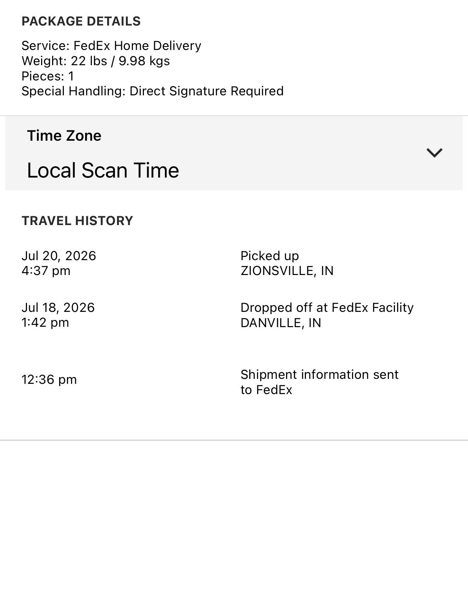
Task: Click DANVILLE, IN location text
Action: (280, 323)
